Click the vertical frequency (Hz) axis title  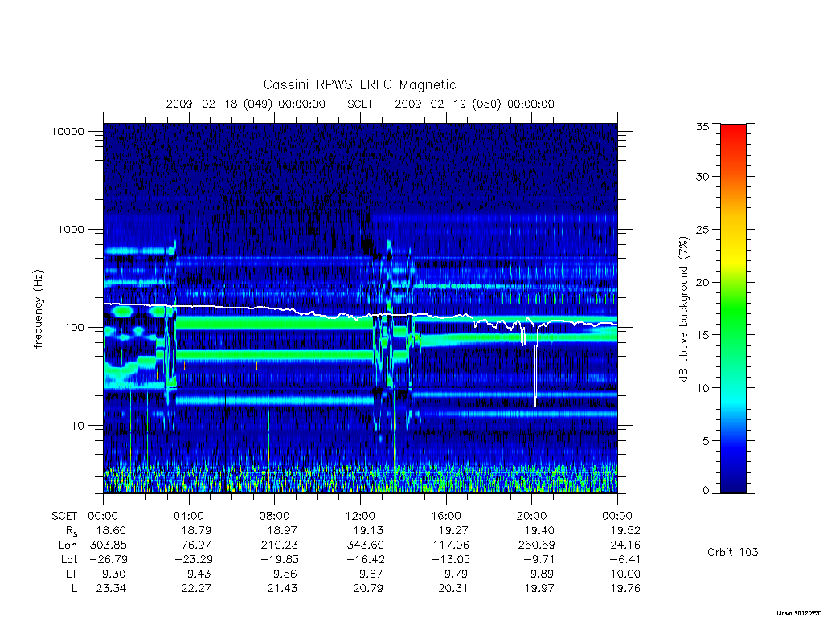(x=39, y=309)
